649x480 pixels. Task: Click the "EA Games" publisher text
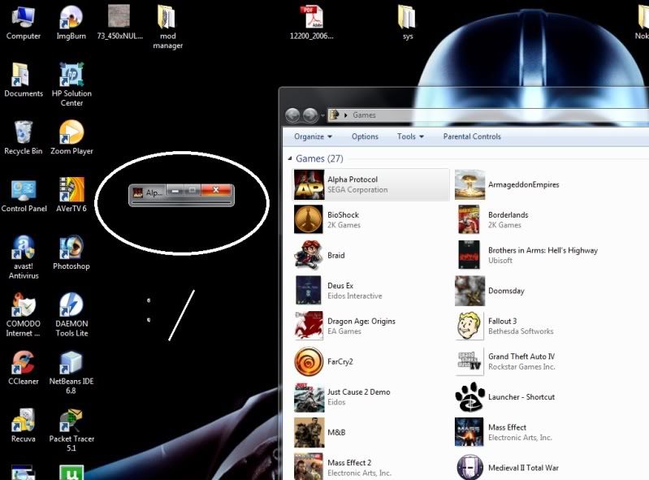click(x=344, y=331)
